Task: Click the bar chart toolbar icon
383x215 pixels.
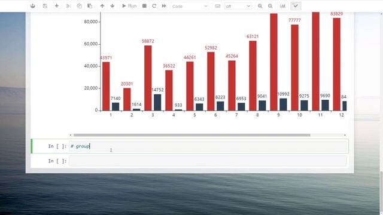Action: (282, 6)
